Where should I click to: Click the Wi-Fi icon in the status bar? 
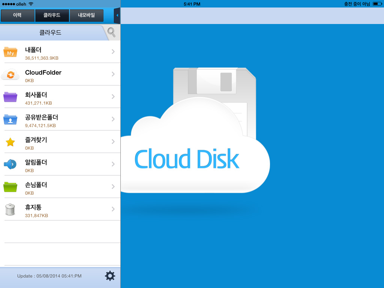[31, 4]
